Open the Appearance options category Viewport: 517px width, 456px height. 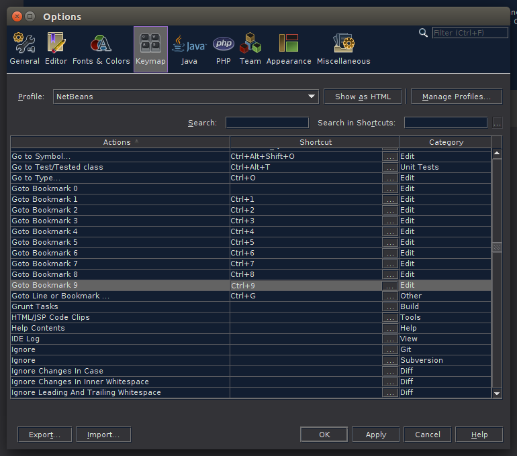click(289, 49)
